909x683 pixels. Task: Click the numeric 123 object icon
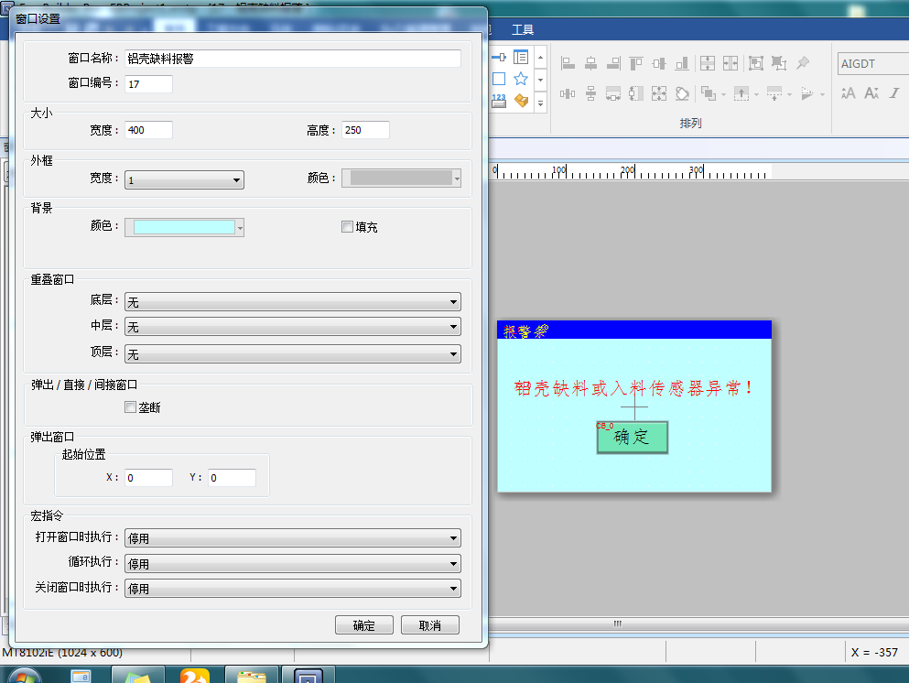point(499,100)
